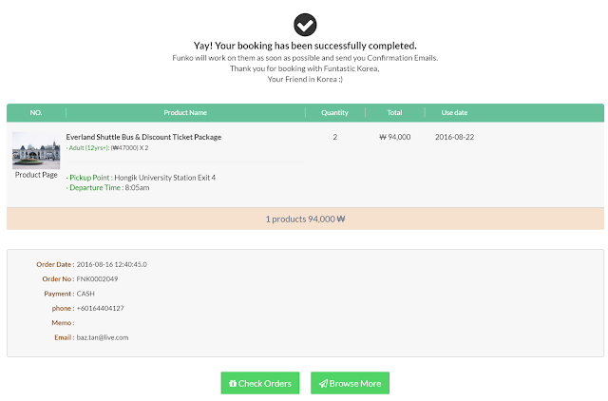The image size is (608, 401).
Task: Click the use date 2016-08-22
Action: pos(454,137)
